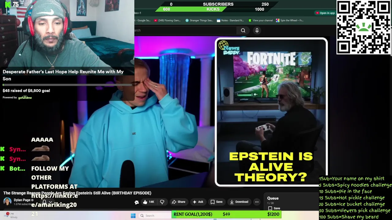392x220 pixels.
Task: Dislike the video with thumbs down icon
Action: tap(162, 202)
